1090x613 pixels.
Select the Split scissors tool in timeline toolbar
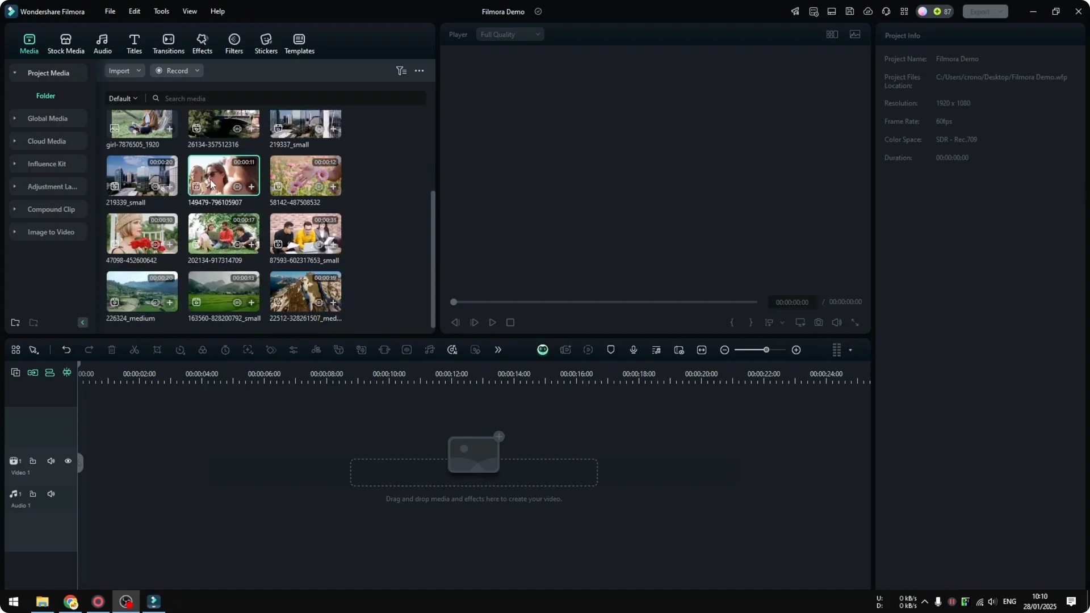pos(135,350)
